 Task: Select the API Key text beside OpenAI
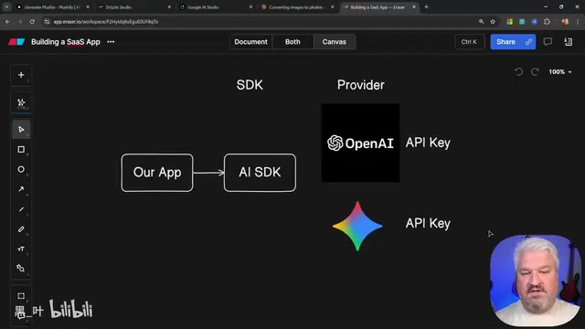coord(428,143)
